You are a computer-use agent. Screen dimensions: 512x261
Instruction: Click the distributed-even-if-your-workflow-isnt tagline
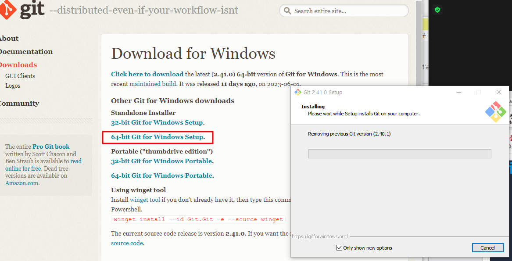[143, 11]
